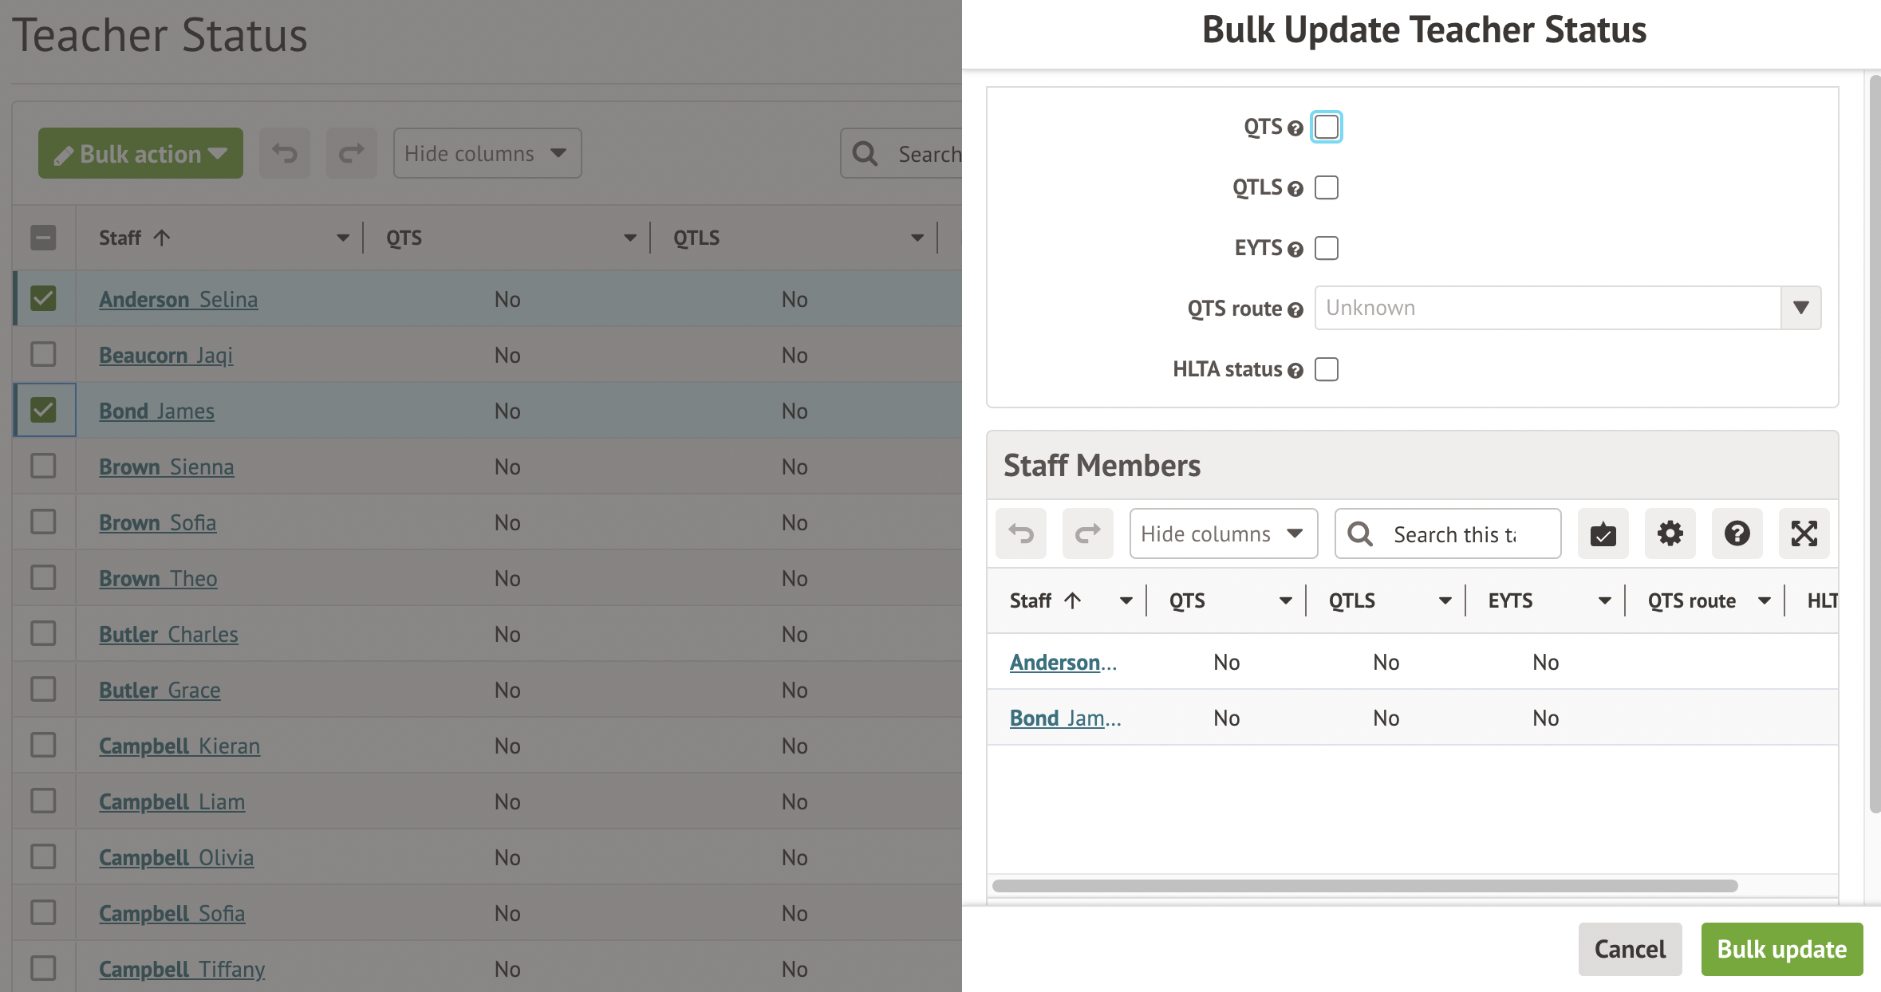Click the redo icon in Staff Members toolbar

[1087, 533]
